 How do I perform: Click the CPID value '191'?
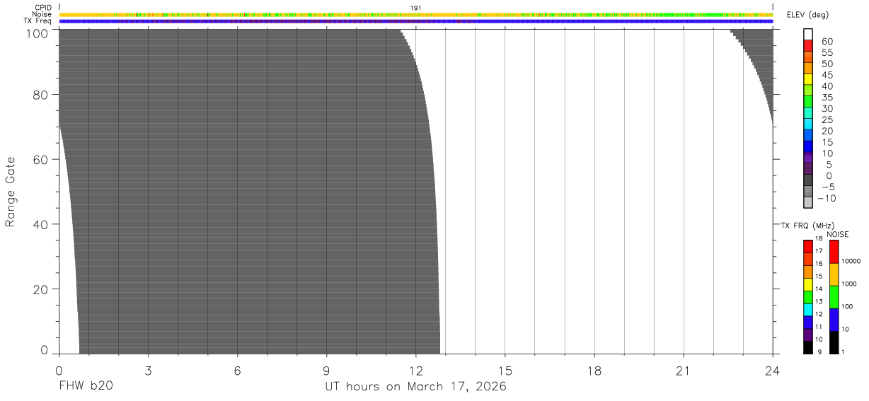coord(416,8)
